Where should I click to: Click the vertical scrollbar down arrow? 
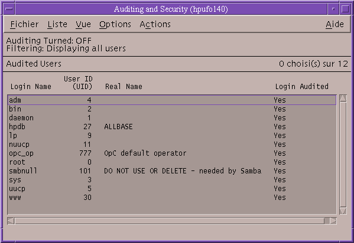click(x=343, y=211)
